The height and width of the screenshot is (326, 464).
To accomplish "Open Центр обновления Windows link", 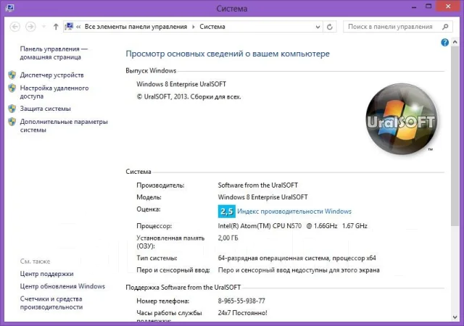I will (x=62, y=286).
